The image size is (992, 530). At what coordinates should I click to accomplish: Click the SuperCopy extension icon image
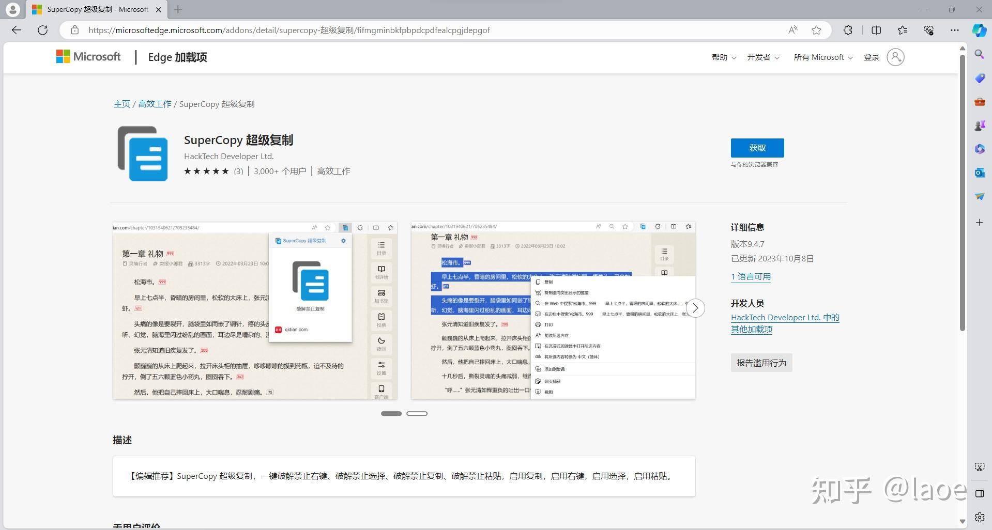143,153
